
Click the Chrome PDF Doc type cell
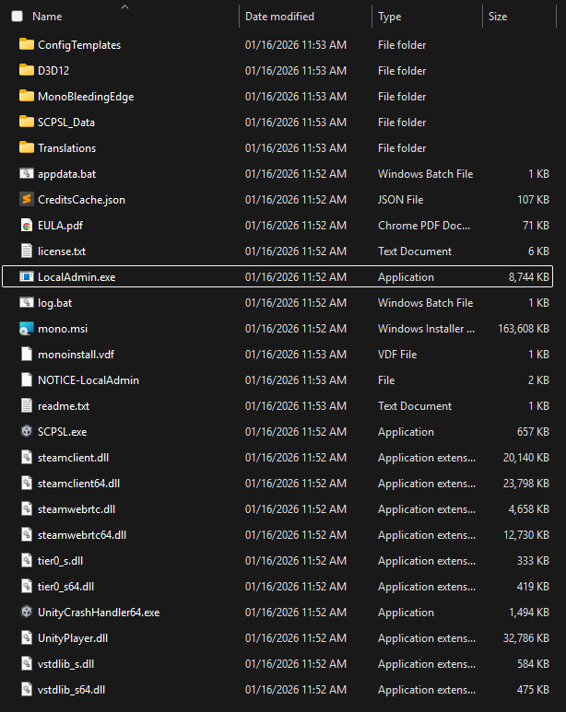point(424,226)
